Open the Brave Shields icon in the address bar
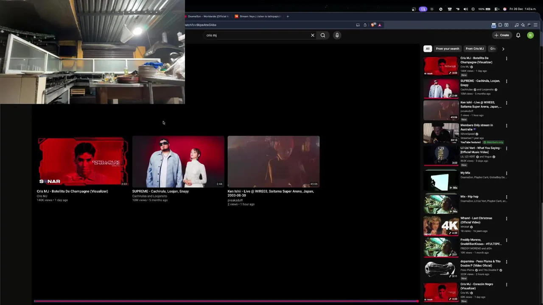The image size is (543, 305). [x=373, y=25]
